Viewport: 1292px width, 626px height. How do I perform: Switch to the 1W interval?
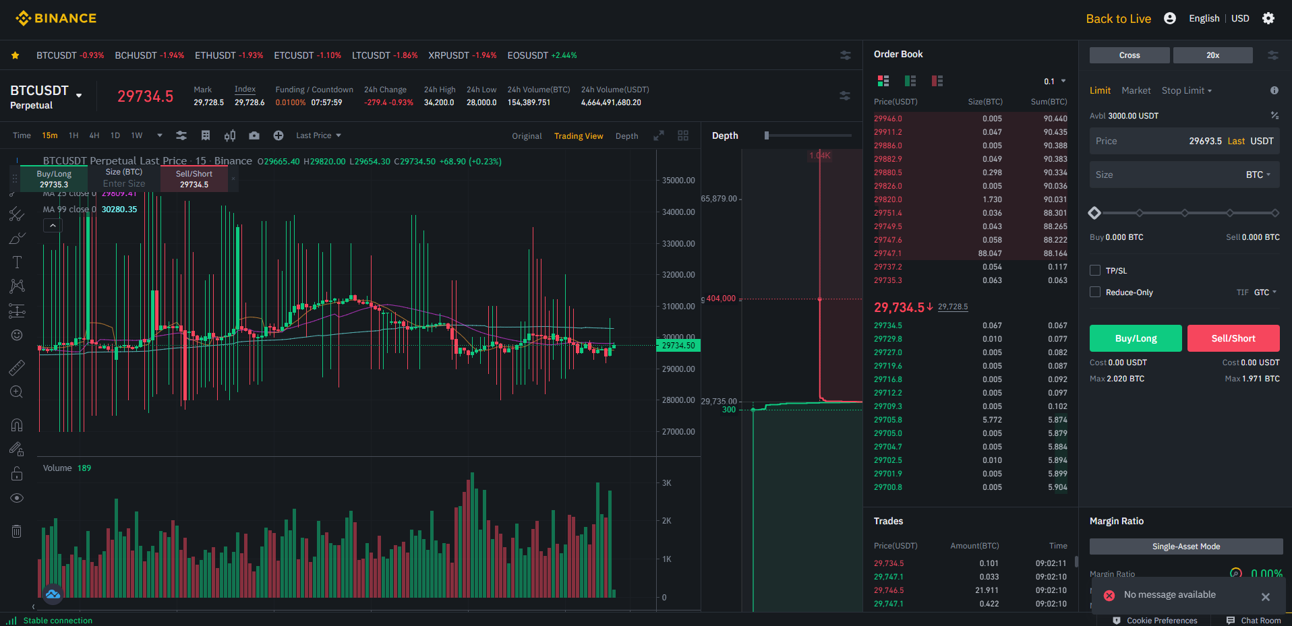click(x=137, y=135)
